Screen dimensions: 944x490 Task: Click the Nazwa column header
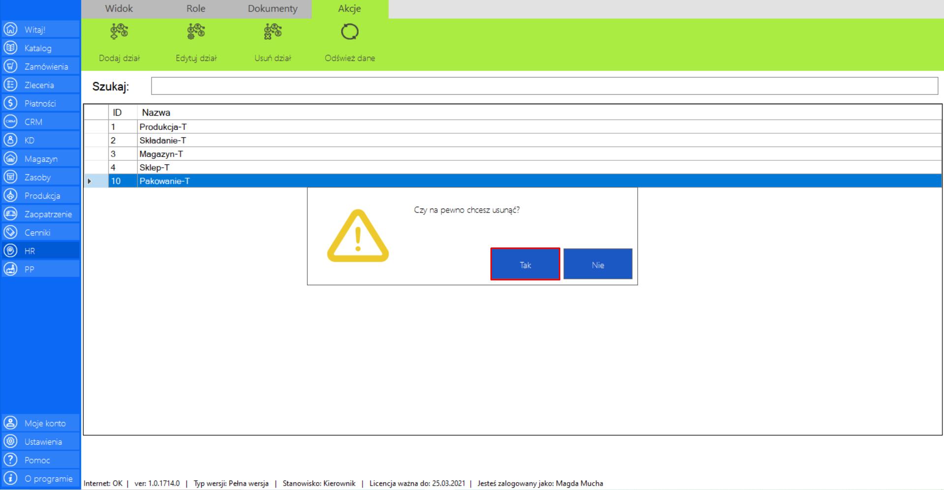(540, 113)
